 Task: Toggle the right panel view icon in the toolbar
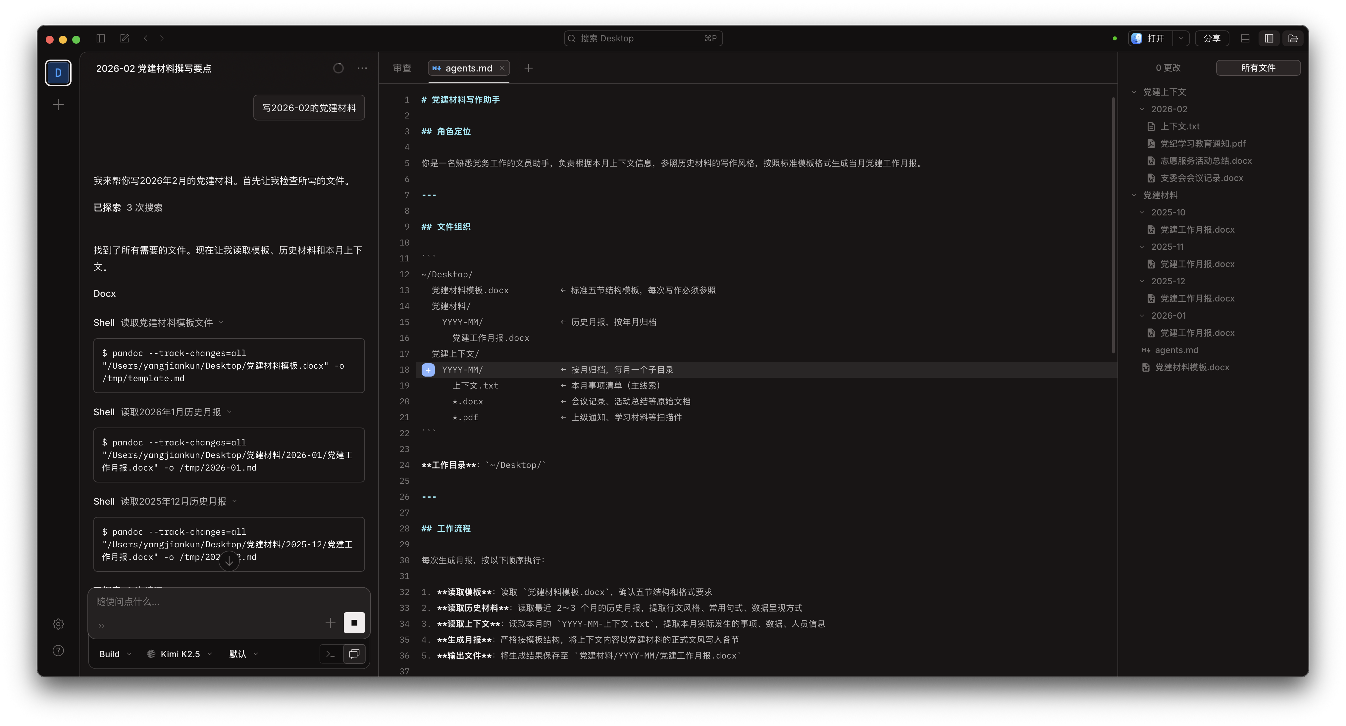click(x=1269, y=38)
